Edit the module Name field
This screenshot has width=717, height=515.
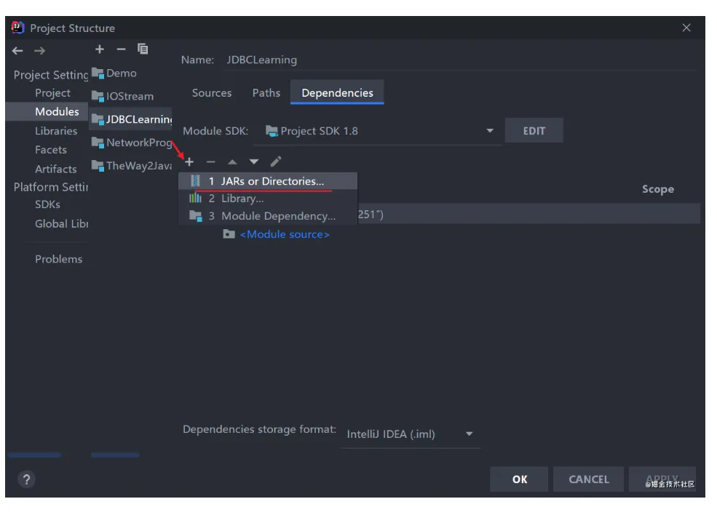(x=459, y=60)
